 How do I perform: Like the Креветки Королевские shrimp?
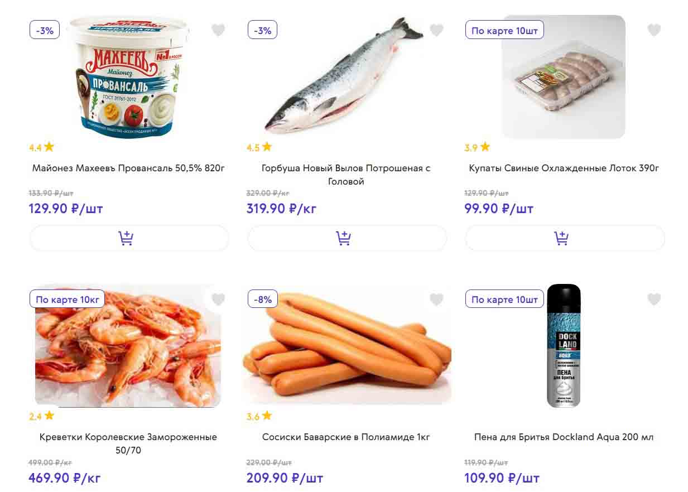tap(218, 300)
